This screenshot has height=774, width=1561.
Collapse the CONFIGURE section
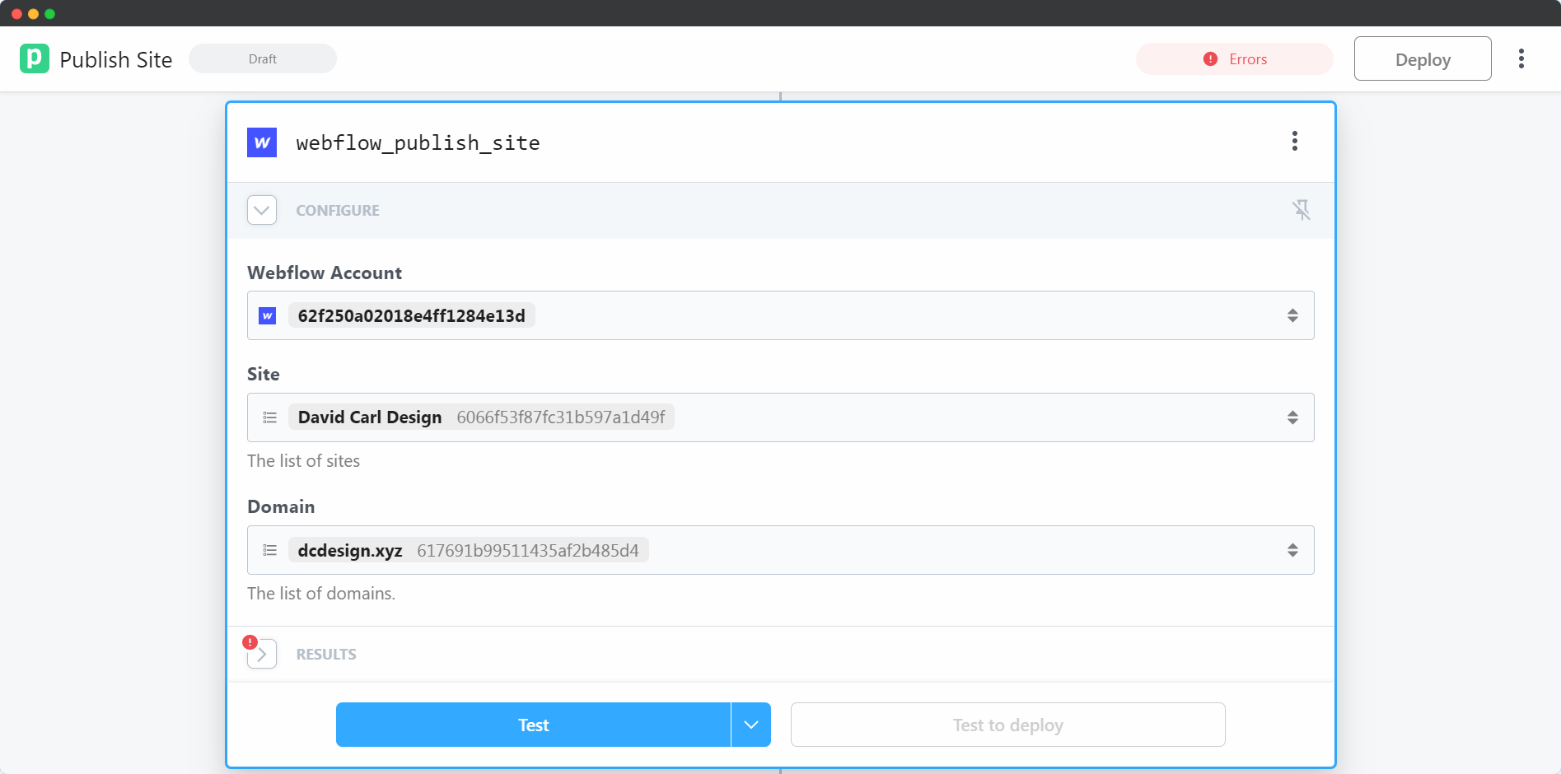point(261,210)
